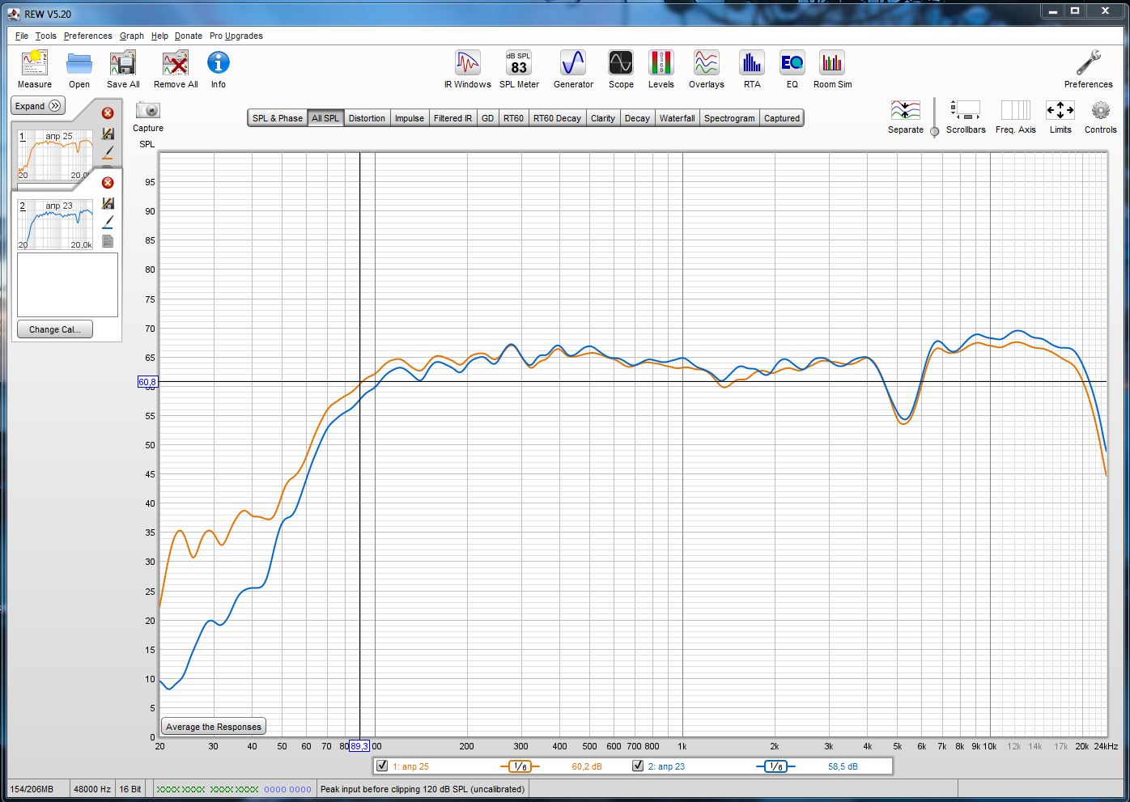The width and height of the screenshot is (1130, 802).
Task: Open the RTA analyzer
Action: [x=752, y=68]
